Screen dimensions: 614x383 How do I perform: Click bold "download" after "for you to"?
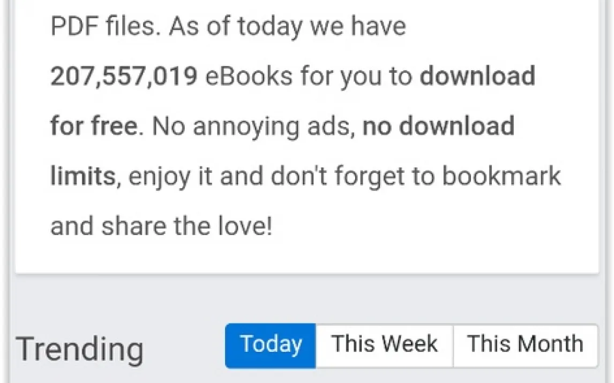pos(477,77)
